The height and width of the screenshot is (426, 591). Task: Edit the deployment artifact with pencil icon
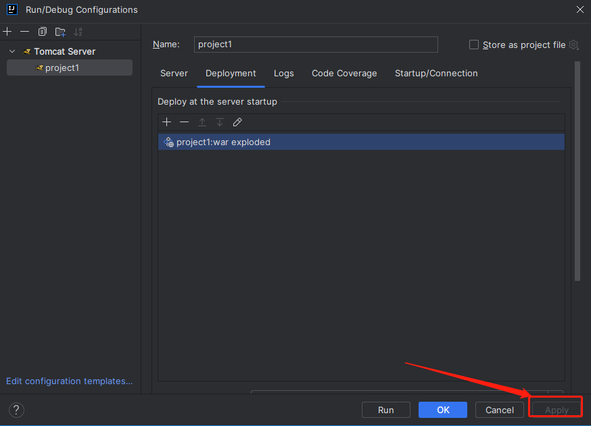click(x=237, y=122)
